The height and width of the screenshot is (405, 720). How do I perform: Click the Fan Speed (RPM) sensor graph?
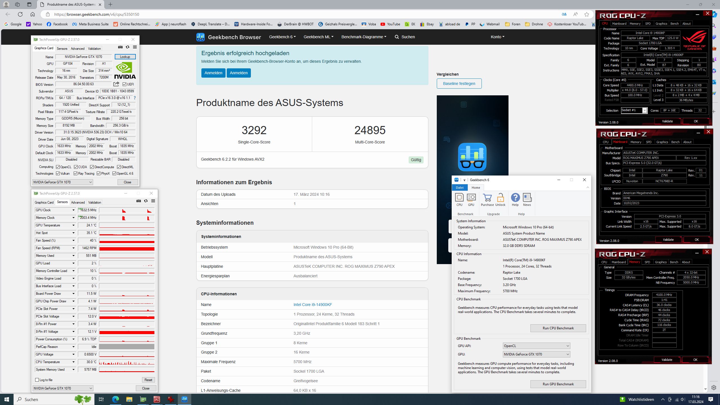click(127, 248)
